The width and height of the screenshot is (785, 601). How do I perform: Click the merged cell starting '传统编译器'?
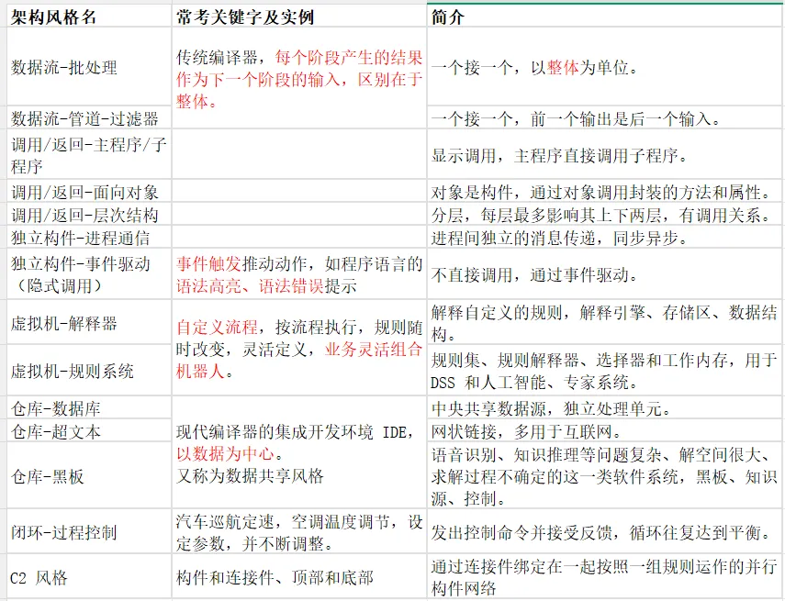pos(299,78)
